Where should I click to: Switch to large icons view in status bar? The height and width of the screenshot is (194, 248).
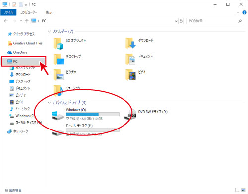pyautogui.click(x=243, y=190)
